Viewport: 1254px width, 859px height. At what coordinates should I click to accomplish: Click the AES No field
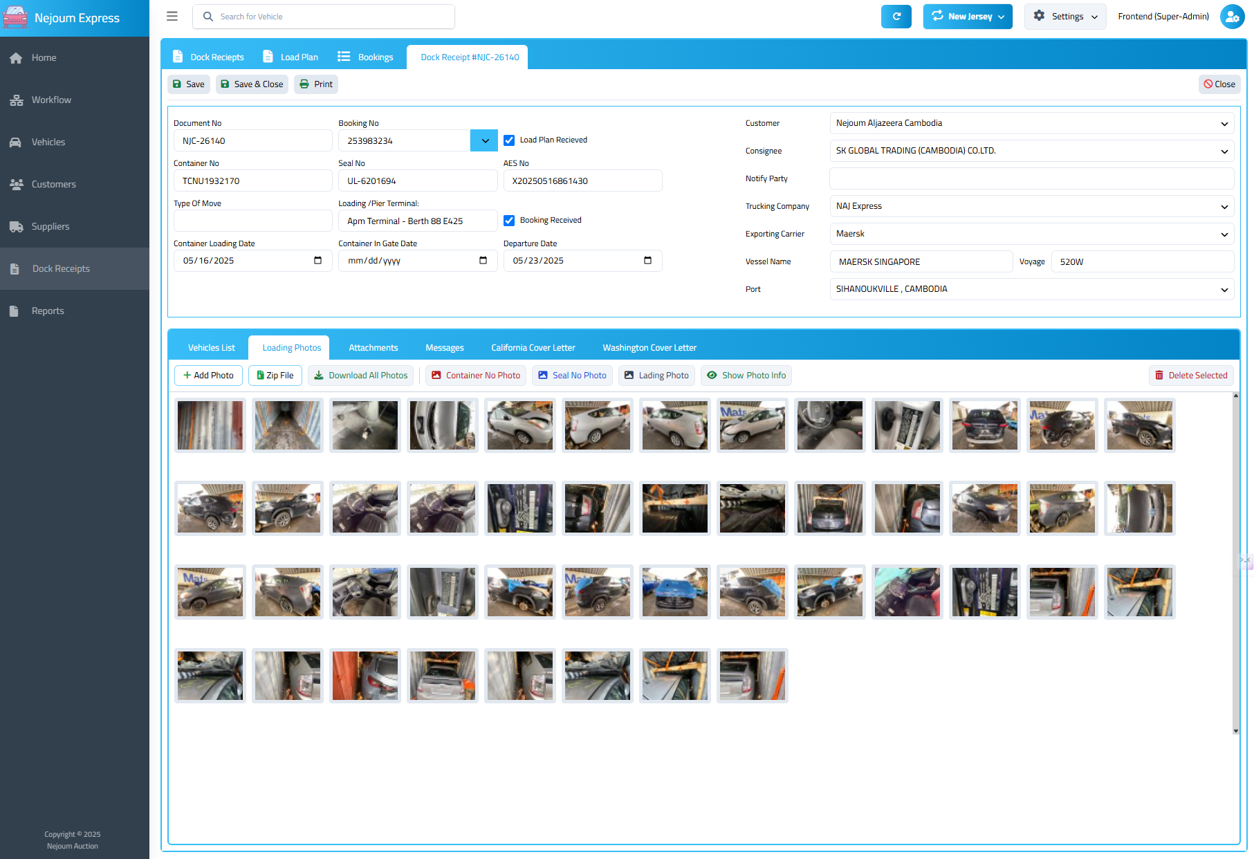(583, 181)
